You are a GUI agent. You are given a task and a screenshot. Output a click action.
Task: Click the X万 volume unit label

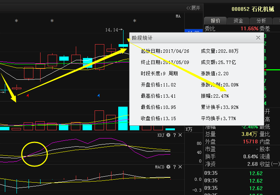click(x=189, y=129)
